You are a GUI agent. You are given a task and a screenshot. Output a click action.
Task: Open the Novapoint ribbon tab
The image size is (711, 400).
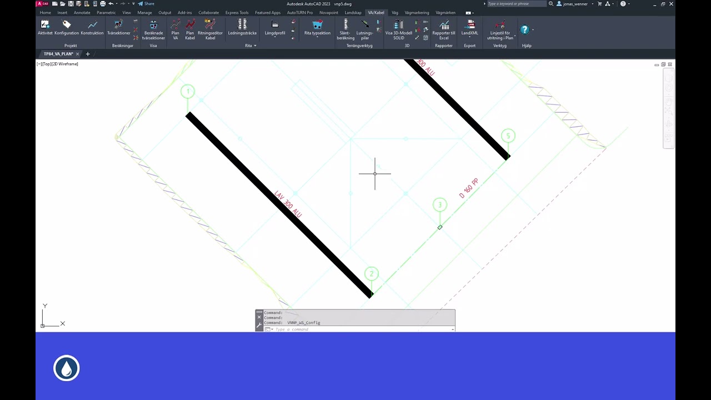pos(329,13)
